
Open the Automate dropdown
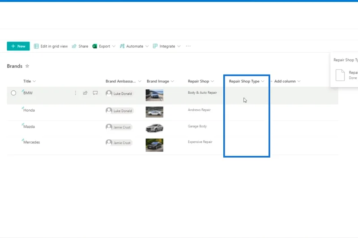[x=134, y=46]
